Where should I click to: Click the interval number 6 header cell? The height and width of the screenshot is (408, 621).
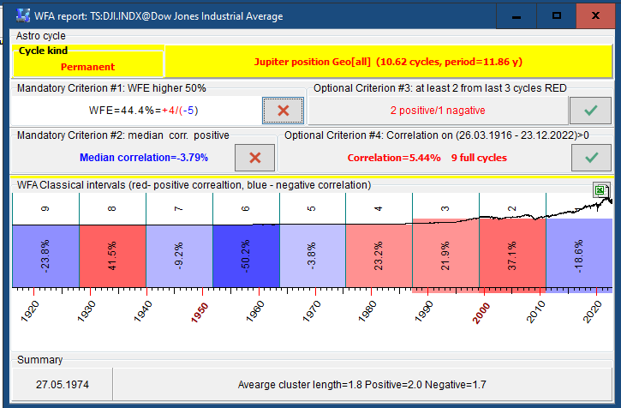[246, 208]
